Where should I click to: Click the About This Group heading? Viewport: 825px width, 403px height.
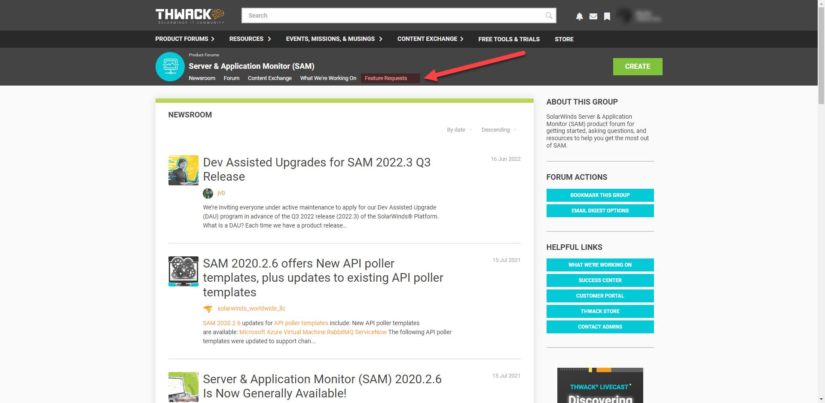(x=582, y=102)
